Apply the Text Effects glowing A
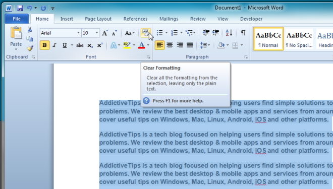Screen dimensions: 333x189 tap(114, 45)
